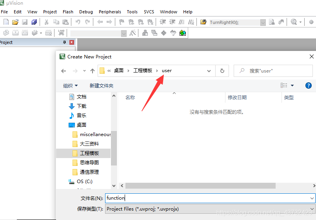The image size is (316, 220).
Task: Expand the TurnRight90 find dropdown
Action: [263, 22]
